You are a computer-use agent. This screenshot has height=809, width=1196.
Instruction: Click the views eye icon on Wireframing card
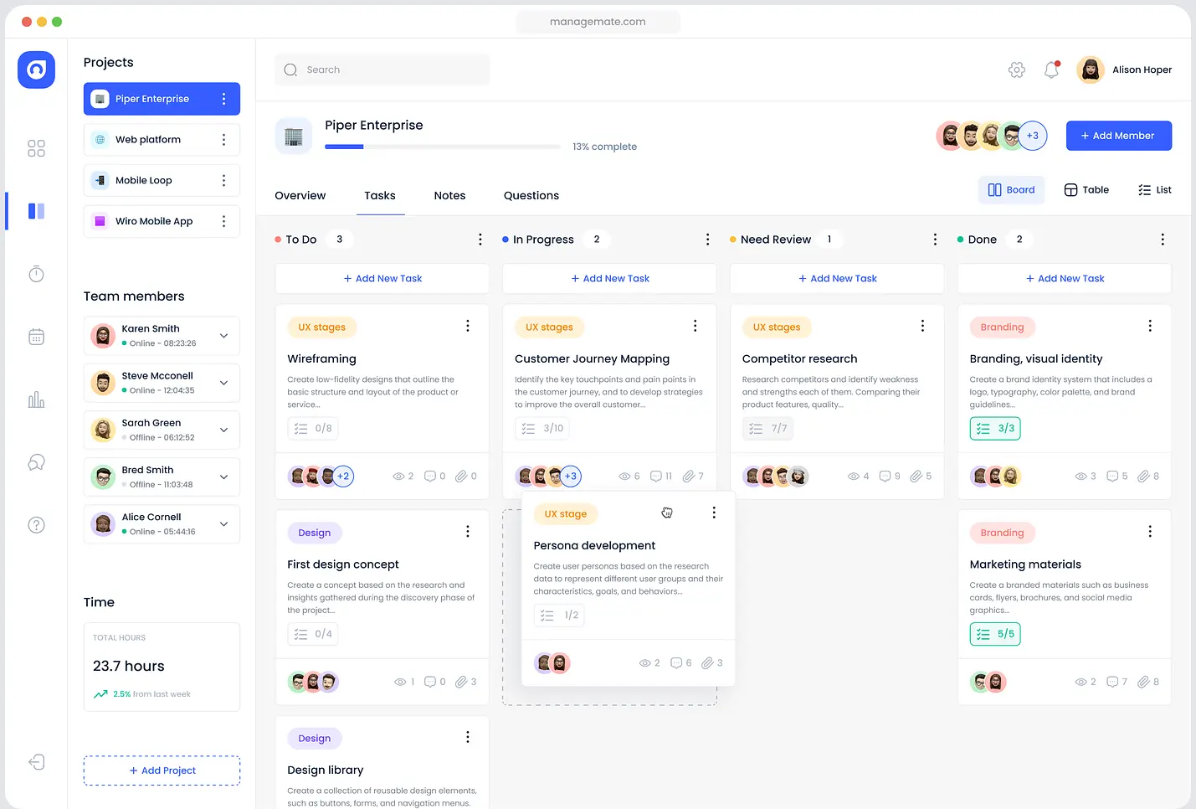coord(398,477)
